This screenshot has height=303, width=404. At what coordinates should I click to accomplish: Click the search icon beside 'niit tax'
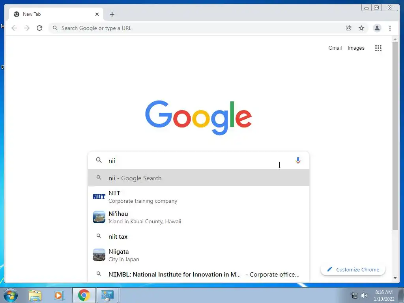99,236
